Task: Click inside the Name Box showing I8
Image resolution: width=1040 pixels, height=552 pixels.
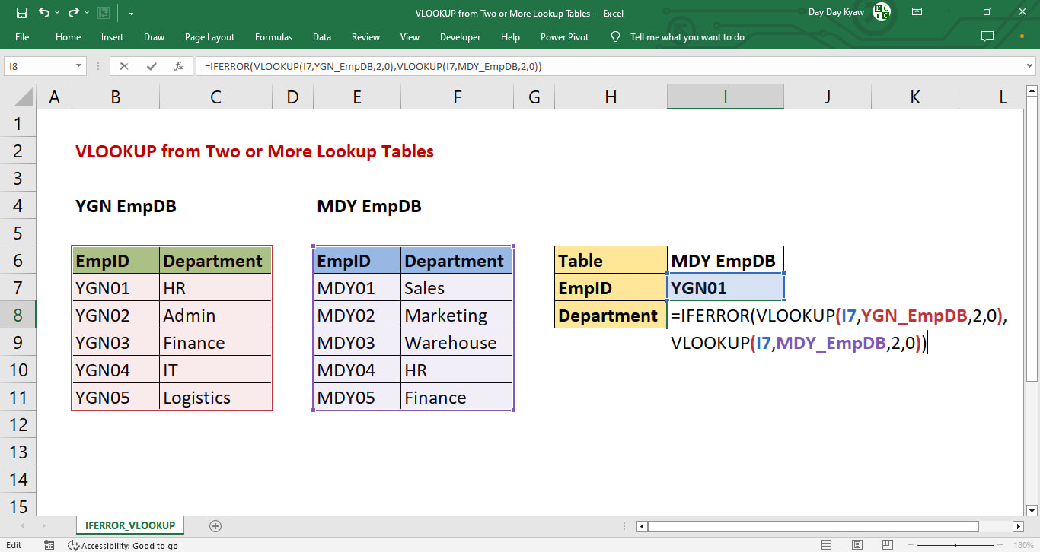Action: coord(40,66)
